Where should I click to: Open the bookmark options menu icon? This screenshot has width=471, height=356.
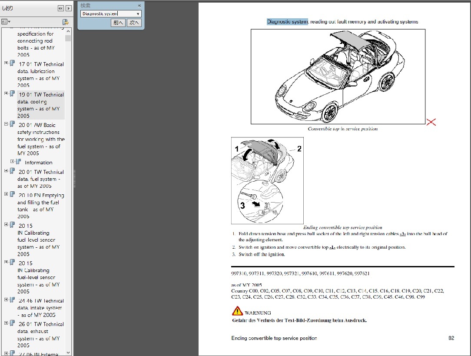(x=6, y=22)
